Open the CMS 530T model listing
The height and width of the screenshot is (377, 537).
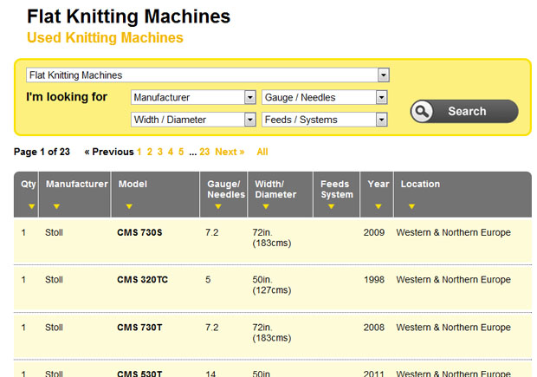pyautogui.click(x=139, y=374)
